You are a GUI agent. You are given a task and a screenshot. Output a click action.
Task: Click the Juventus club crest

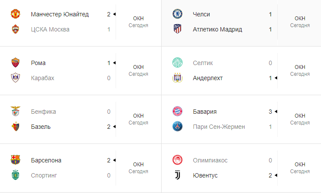pyautogui.click(x=177, y=175)
